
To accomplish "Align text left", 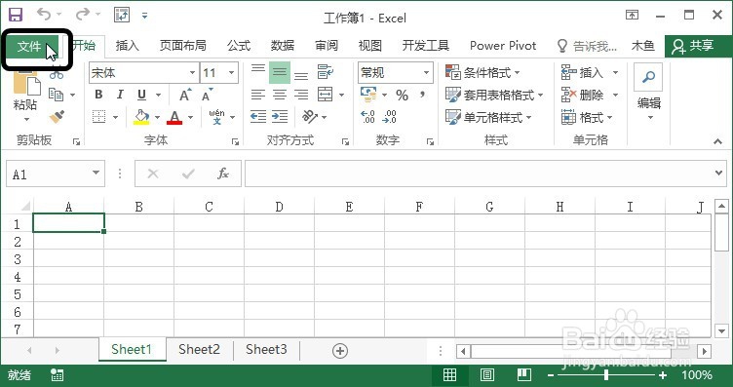I will pyautogui.click(x=258, y=95).
